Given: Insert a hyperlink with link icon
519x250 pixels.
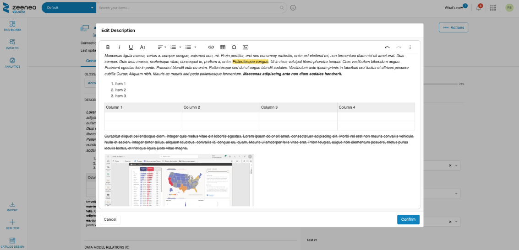Looking at the screenshot, I should (211, 47).
